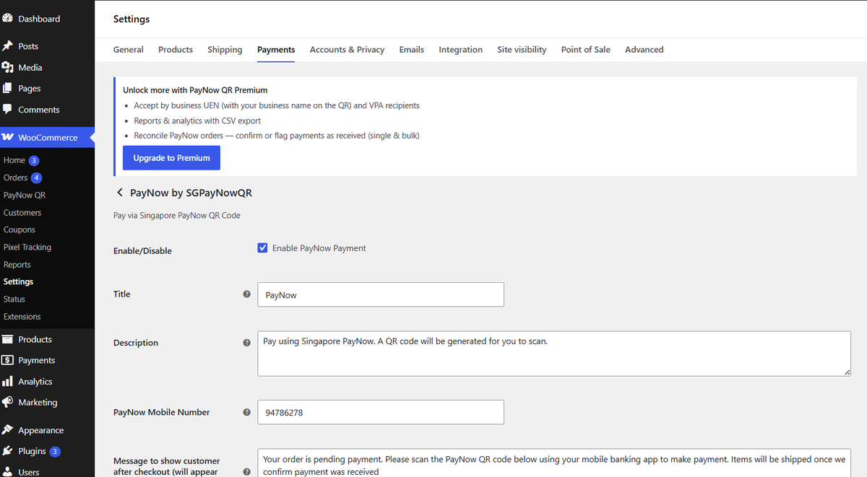
Task: Open the Products settings tab
Action: pos(176,50)
